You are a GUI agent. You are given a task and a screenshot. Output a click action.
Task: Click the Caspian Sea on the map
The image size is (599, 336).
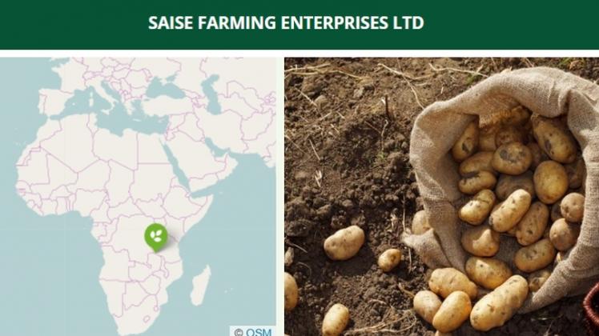point(212,94)
